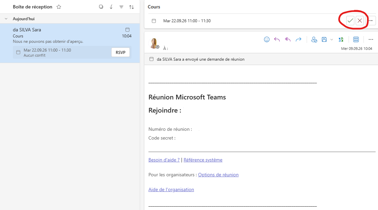This screenshot has height=210, width=378.
Task: Accept the meeting with the green checkmark
Action: pos(350,21)
